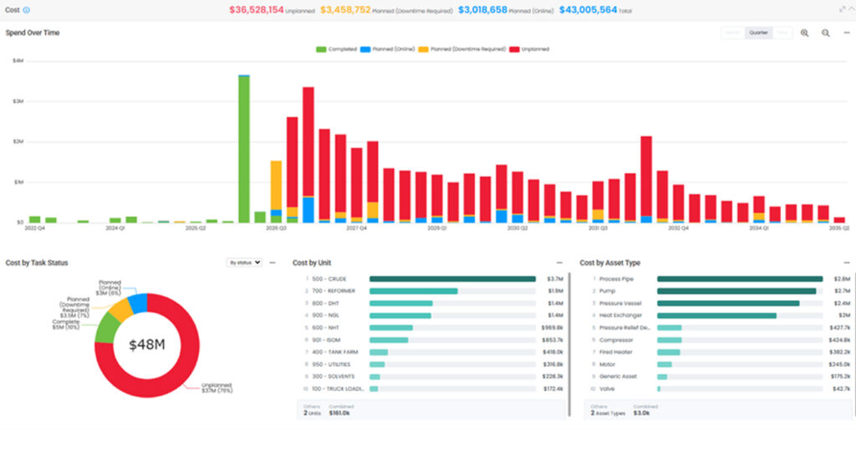Select the blue Planned Online donut segment
This screenshot has height=455, width=856.
(138, 303)
